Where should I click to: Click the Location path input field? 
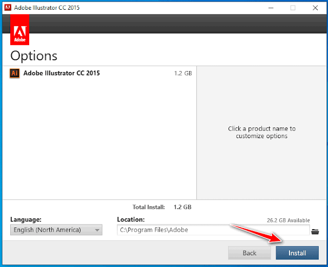(213, 230)
